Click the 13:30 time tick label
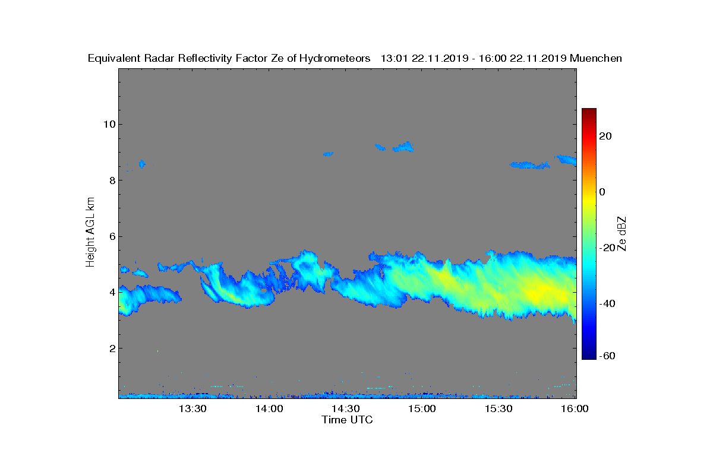 tap(193, 408)
